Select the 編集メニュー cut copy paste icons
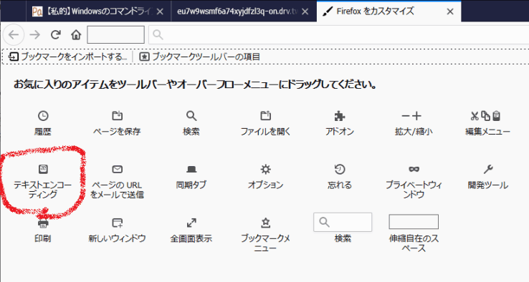 click(486, 116)
